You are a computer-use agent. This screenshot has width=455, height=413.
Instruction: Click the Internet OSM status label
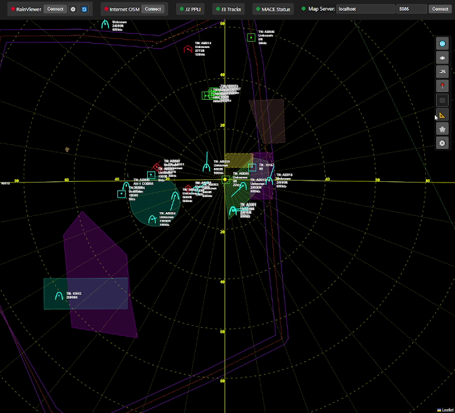point(124,9)
